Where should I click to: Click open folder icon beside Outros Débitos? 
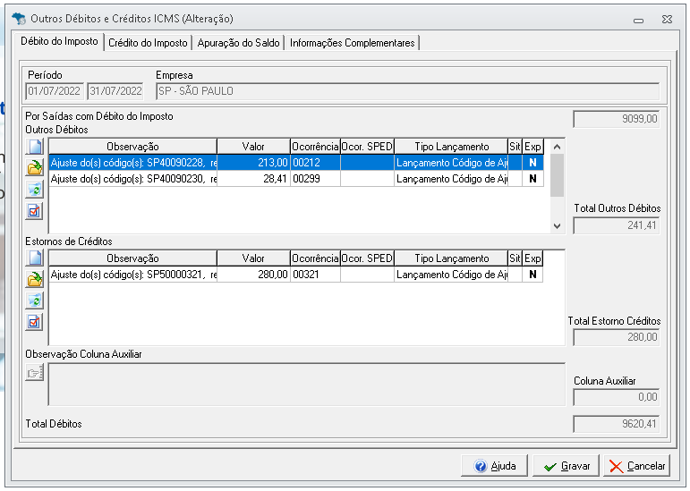click(35, 168)
